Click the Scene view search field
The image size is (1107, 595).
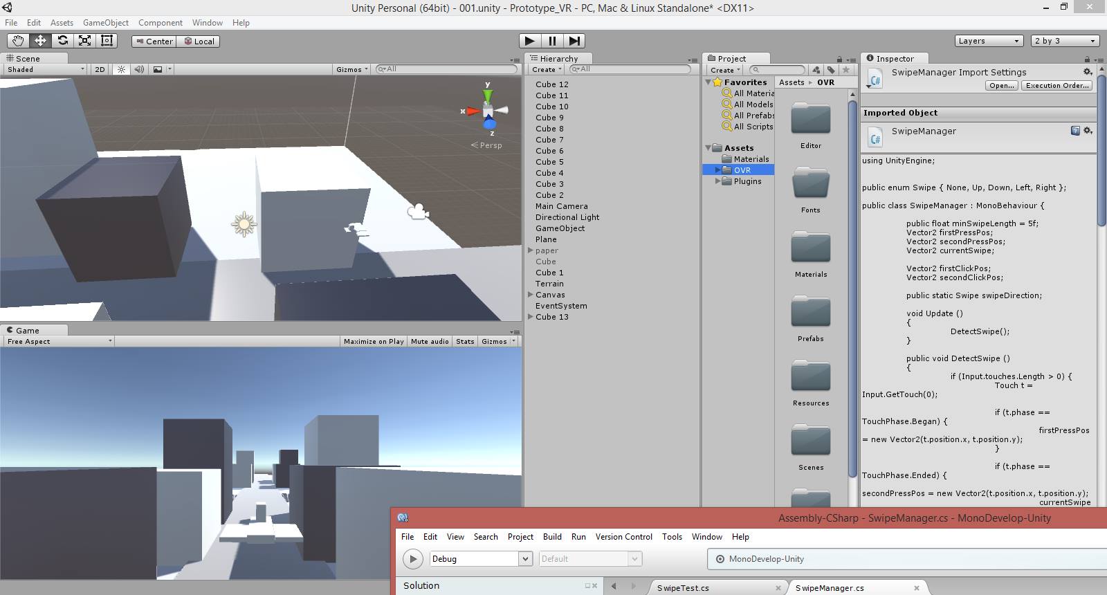tap(446, 69)
